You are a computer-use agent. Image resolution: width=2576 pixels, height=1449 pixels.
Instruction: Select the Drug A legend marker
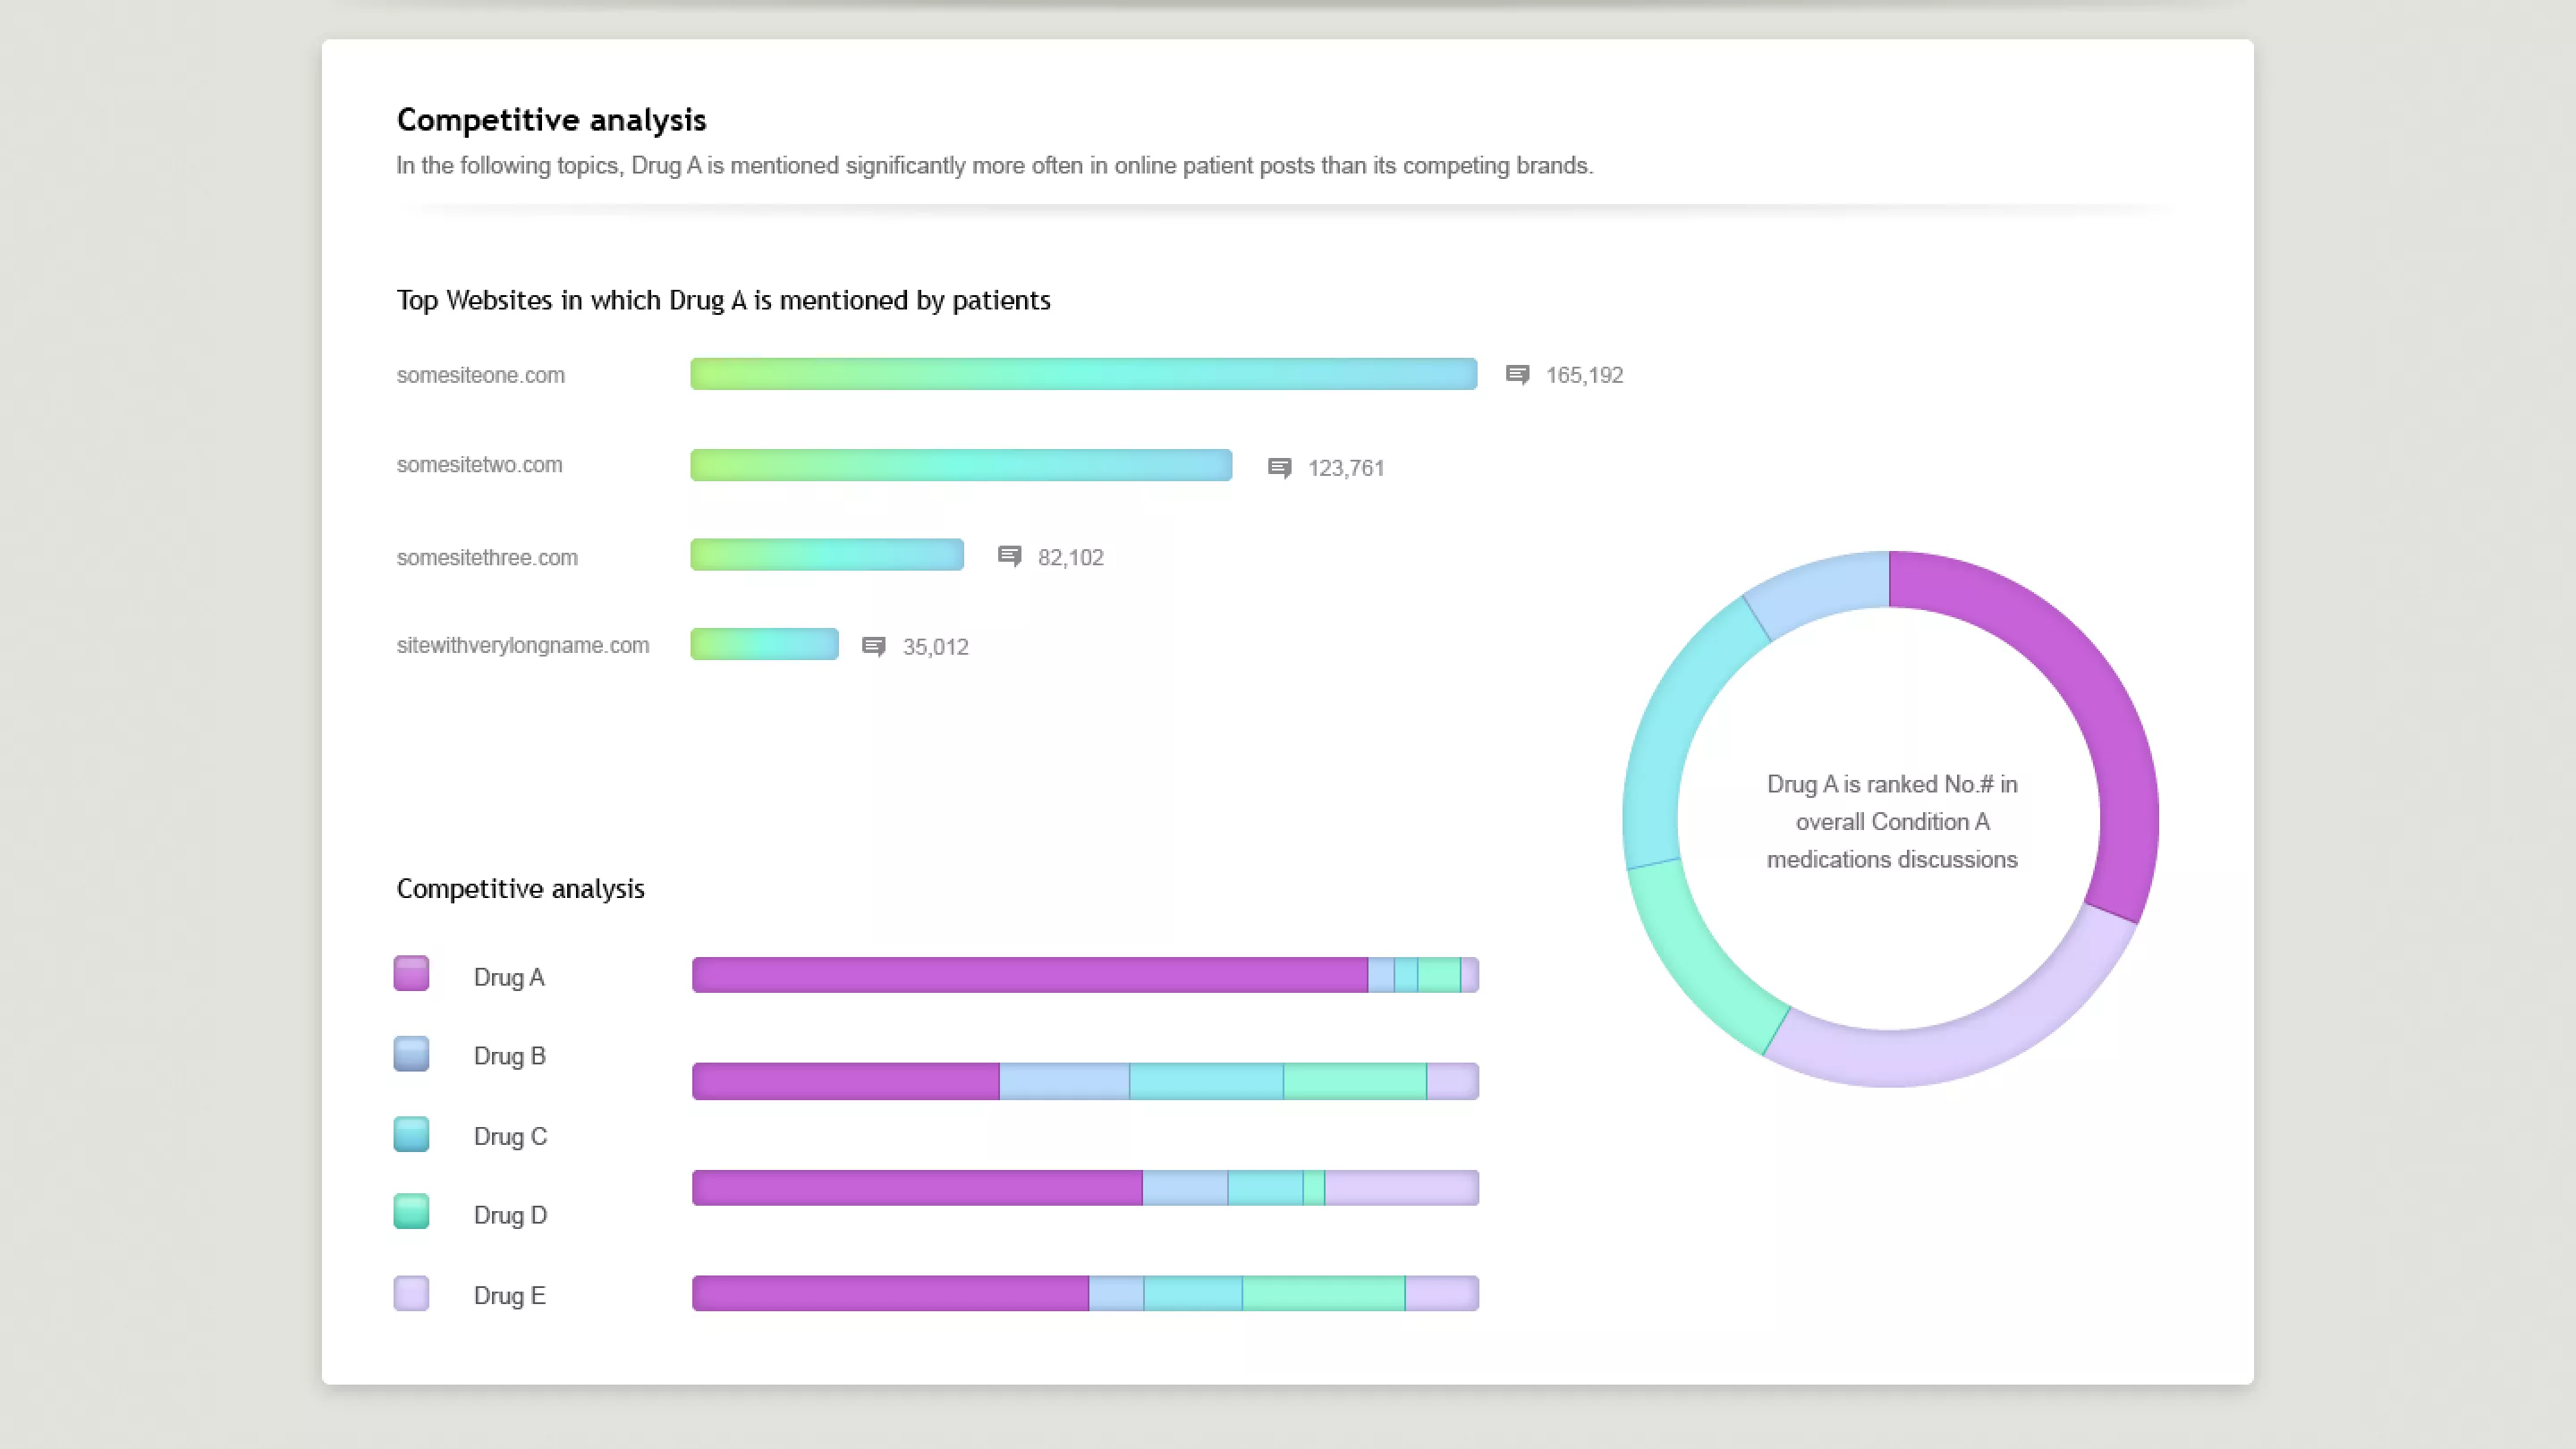click(x=411, y=974)
